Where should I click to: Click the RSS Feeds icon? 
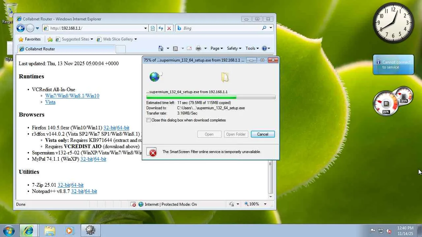click(175, 48)
